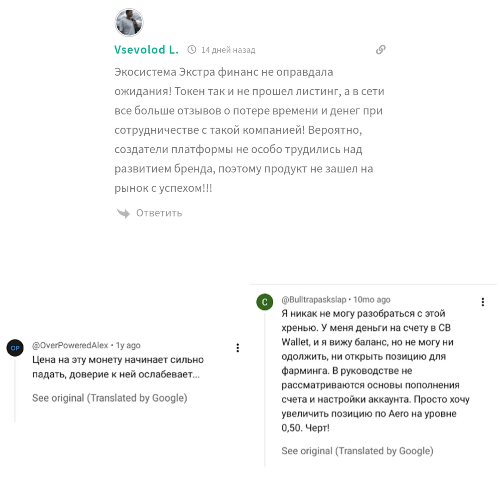The width and height of the screenshot is (500, 500).
Task: Click the "14 дней назад" timestamp
Action: 228,50
